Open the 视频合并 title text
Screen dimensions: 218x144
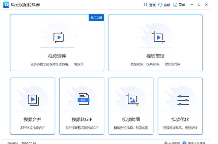point(32,120)
